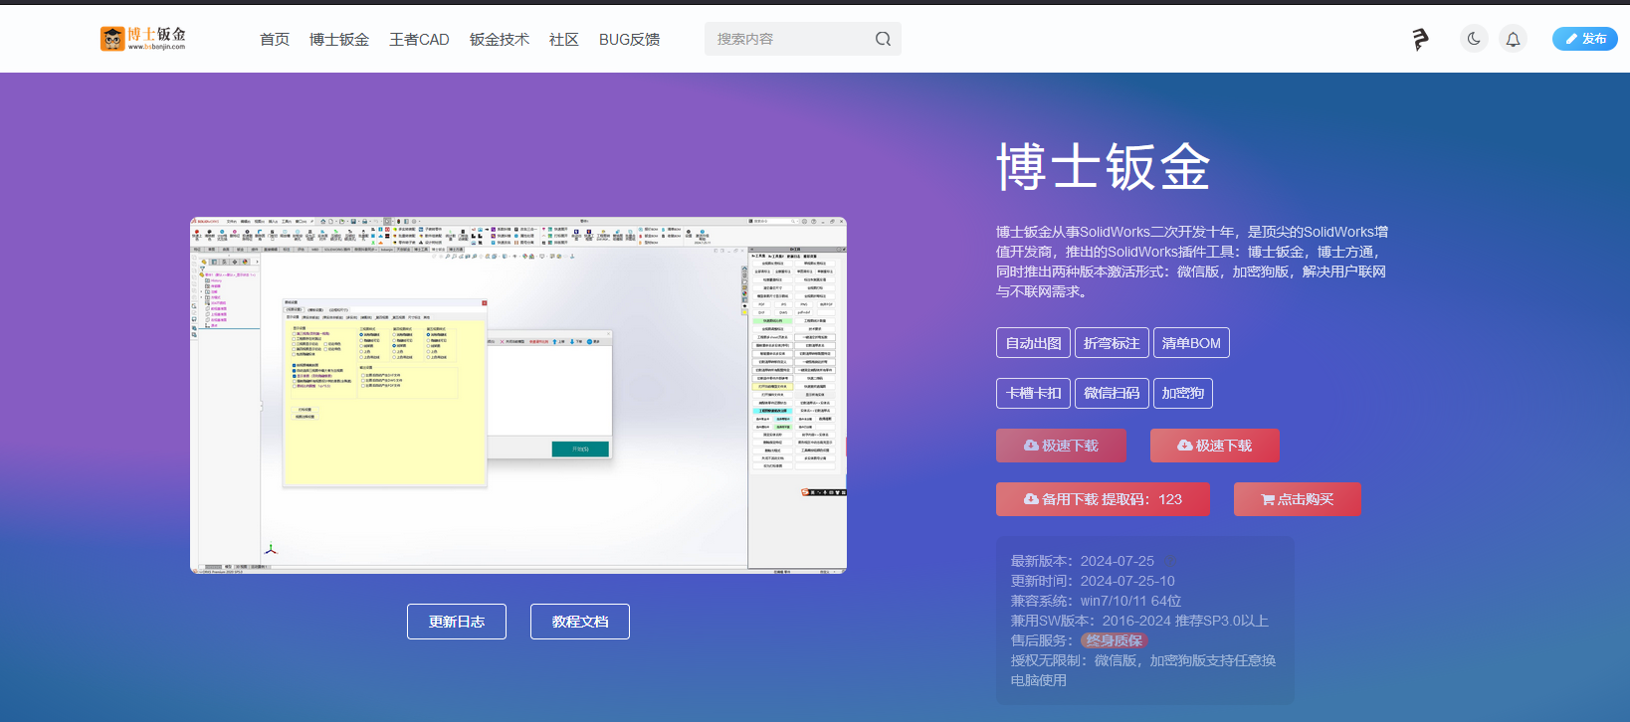
Task: Click the 最新版本：2024-07-25 line
Action: pos(1083,561)
